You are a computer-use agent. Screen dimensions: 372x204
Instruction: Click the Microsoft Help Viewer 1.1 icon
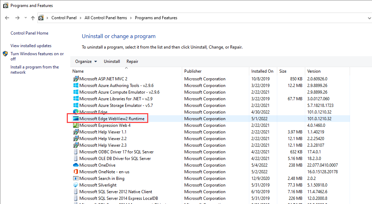coord(76,132)
